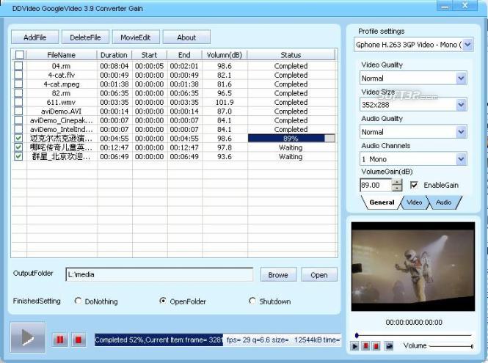Open the About dialog

pyautogui.click(x=186, y=37)
